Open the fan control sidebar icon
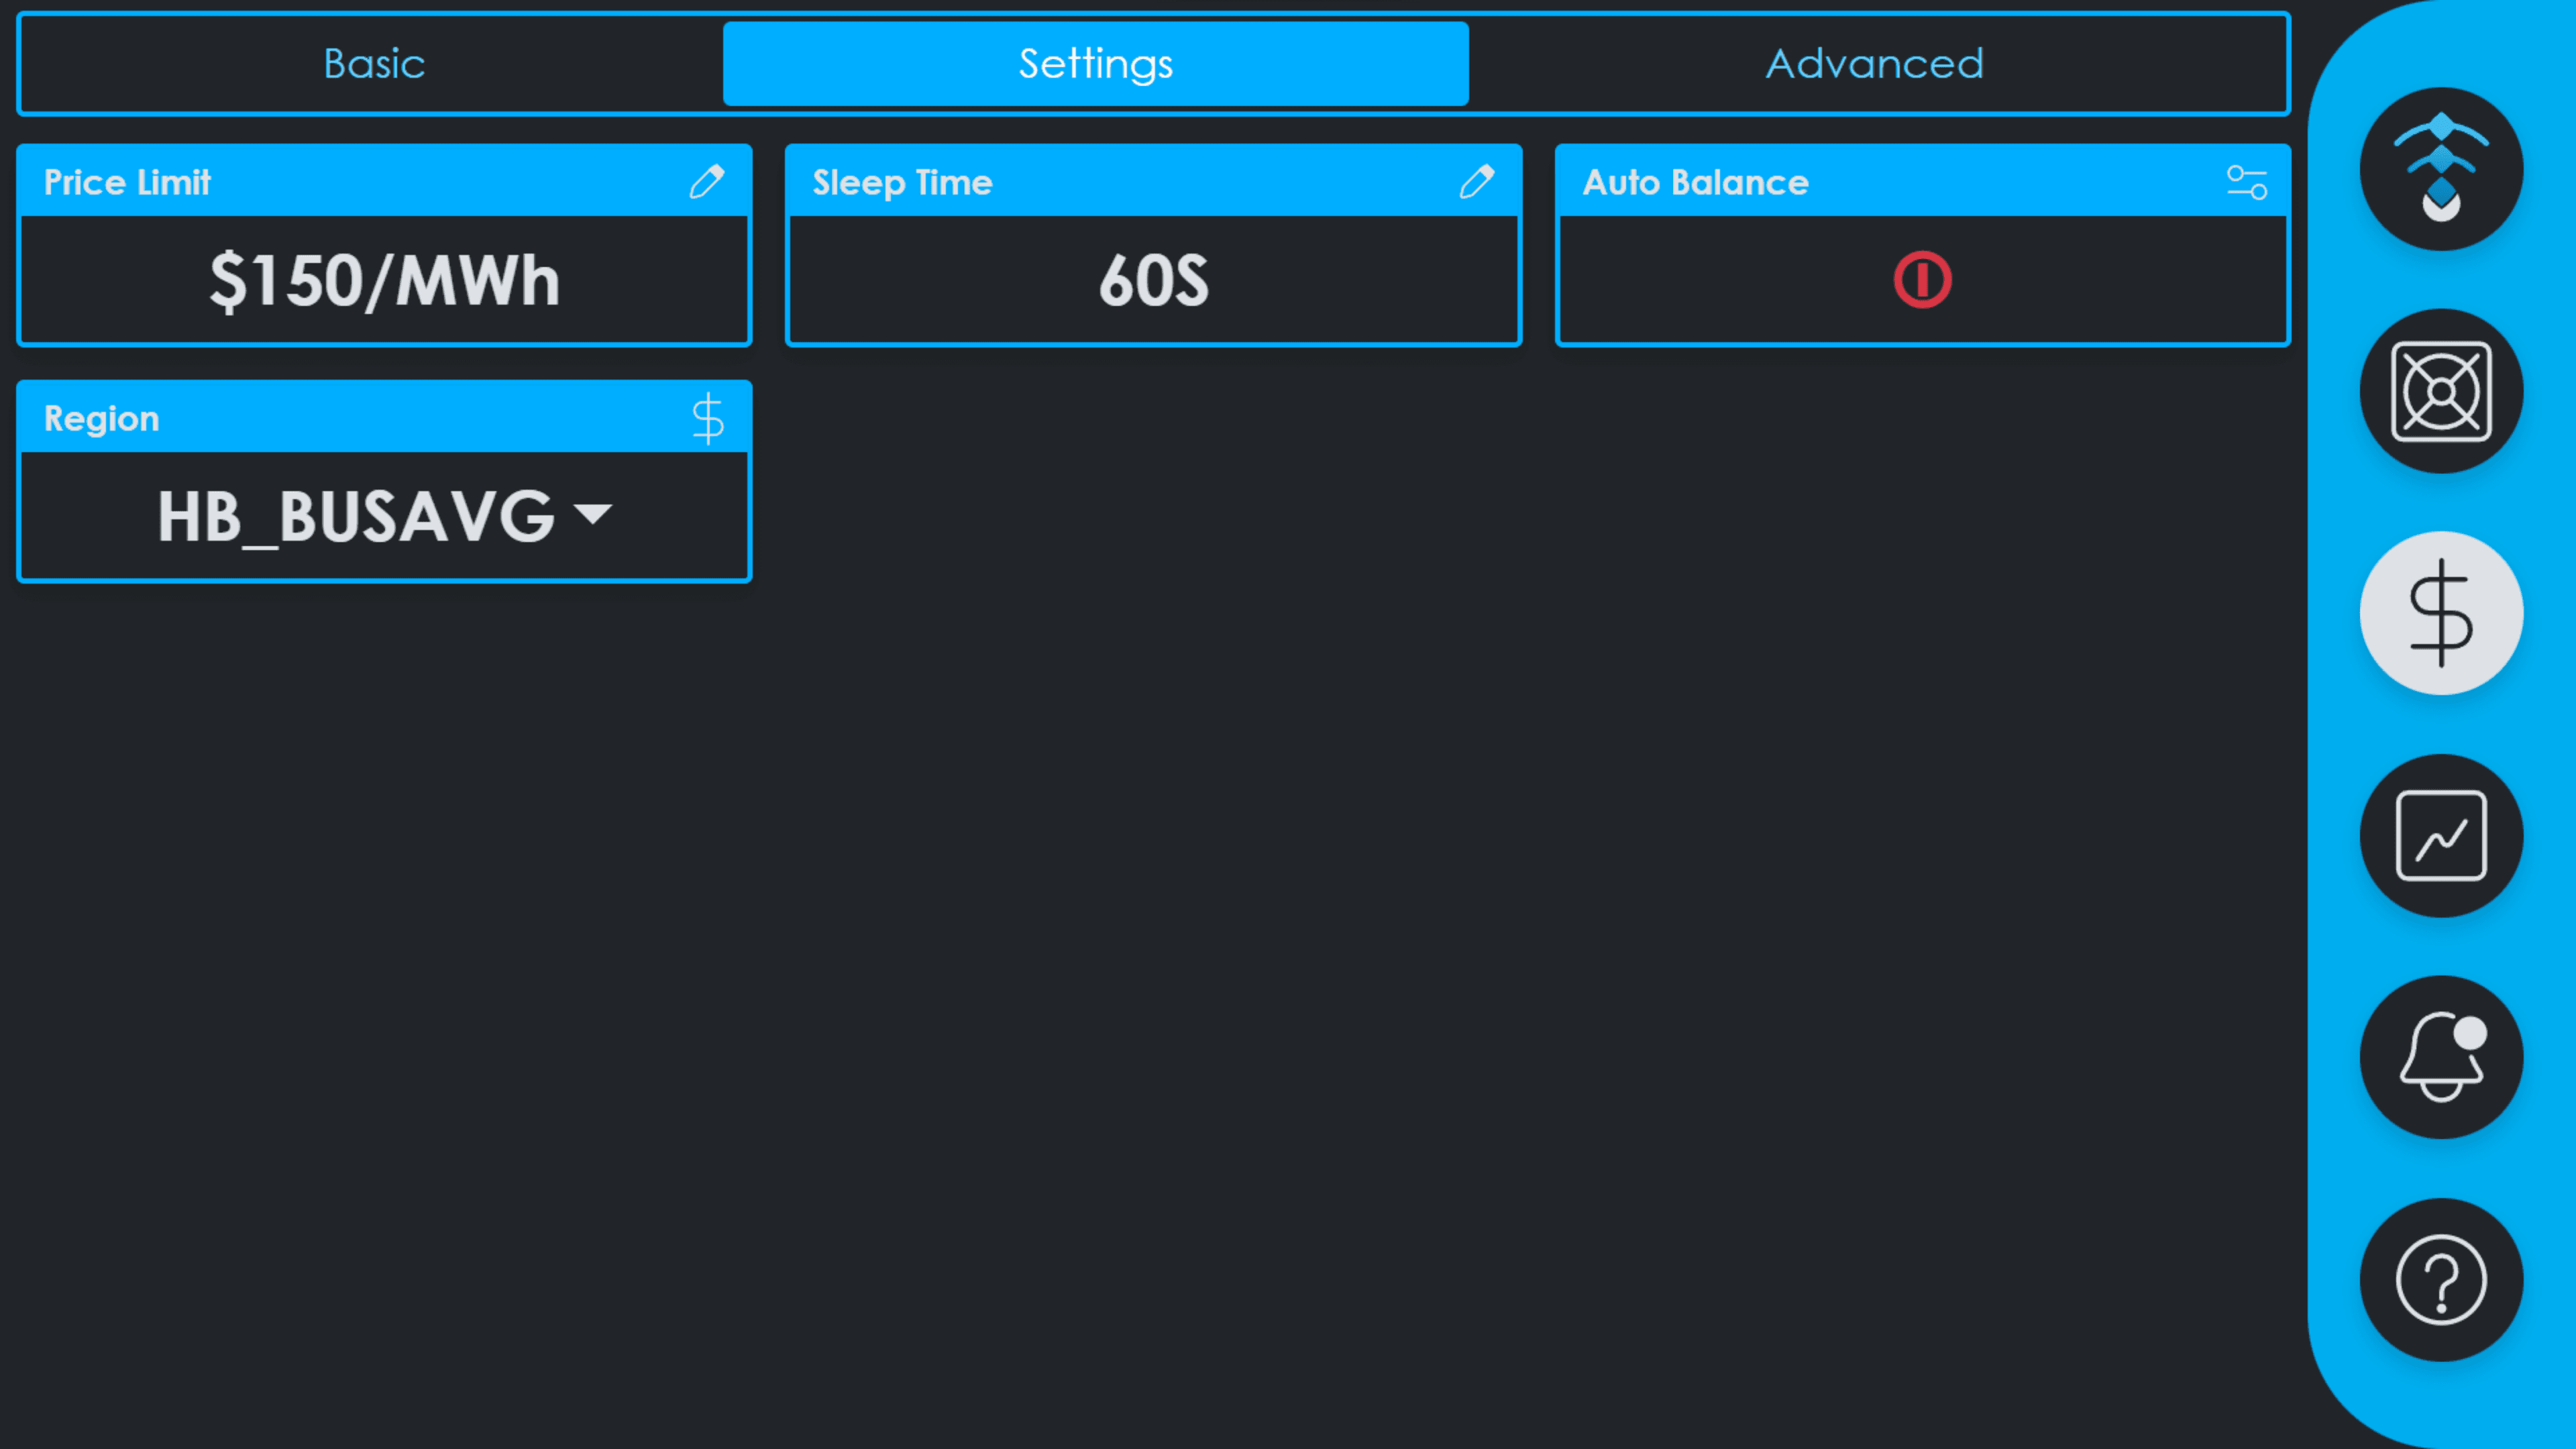2576x1449 pixels. click(x=2440, y=391)
